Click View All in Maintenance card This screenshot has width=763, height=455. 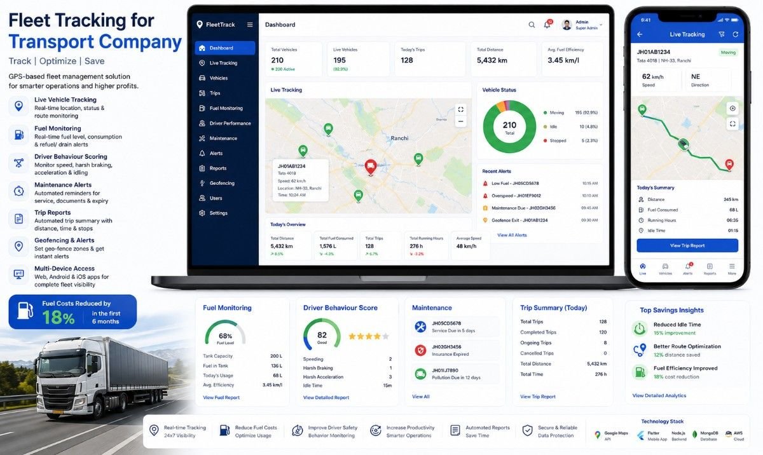421,397
